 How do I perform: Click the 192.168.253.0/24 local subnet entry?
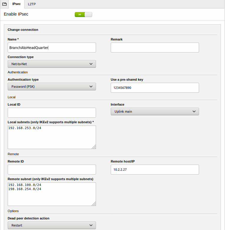click(x=25, y=128)
